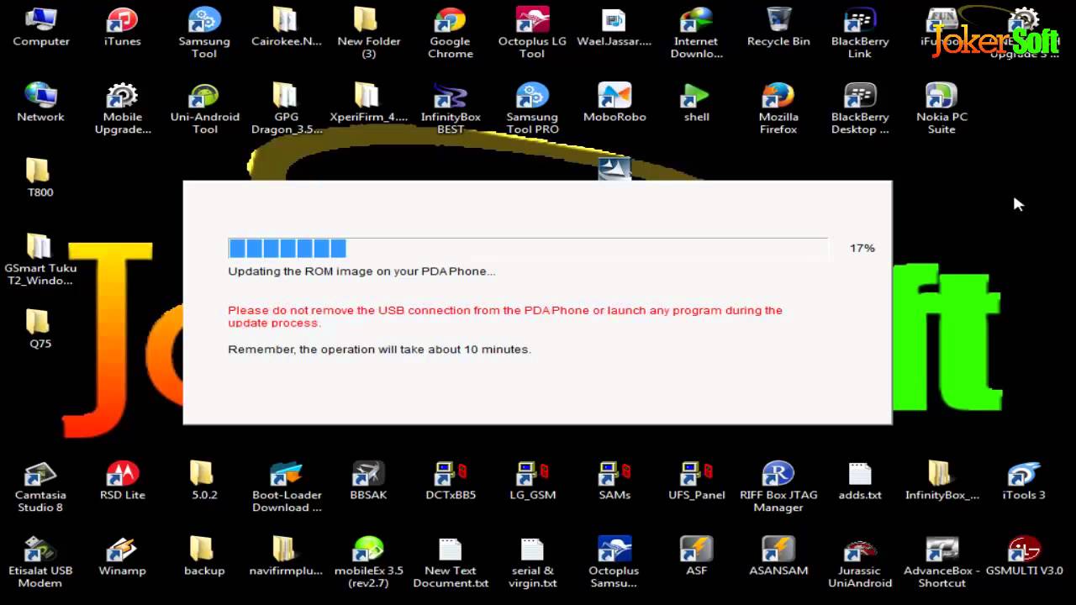This screenshot has width=1076, height=605.
Task: Click 'Updating the ROM image' status text
Action: (x=361, y=271)
